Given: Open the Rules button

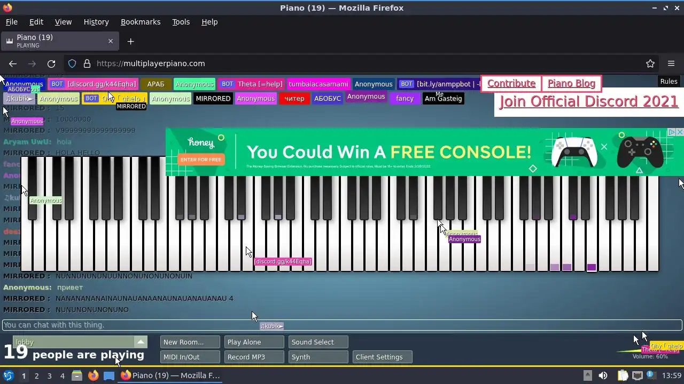Looking at the screenshot, I should pyautogui.click(x=669, y=82).
